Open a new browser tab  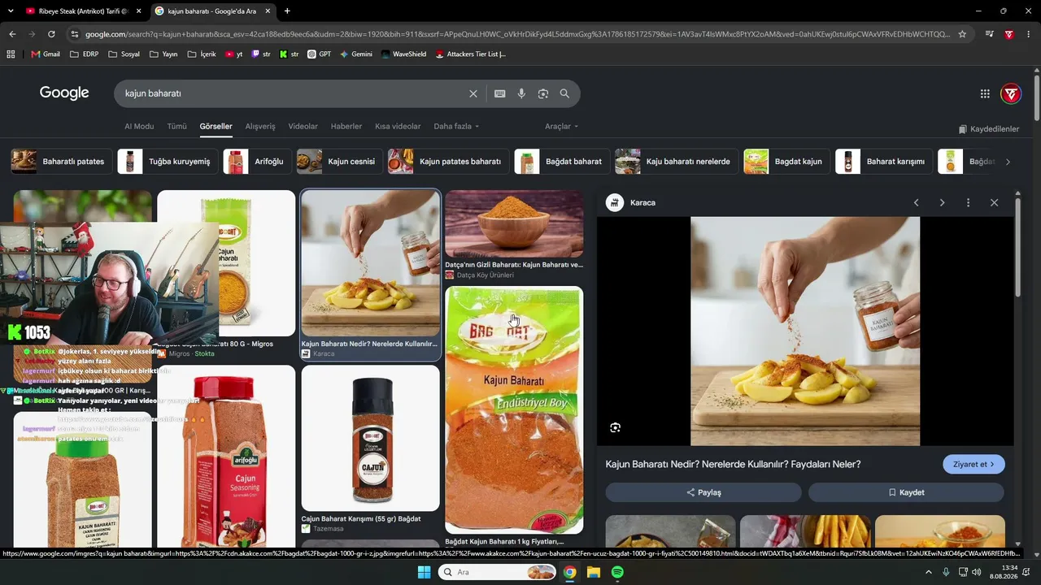(287, 11)
